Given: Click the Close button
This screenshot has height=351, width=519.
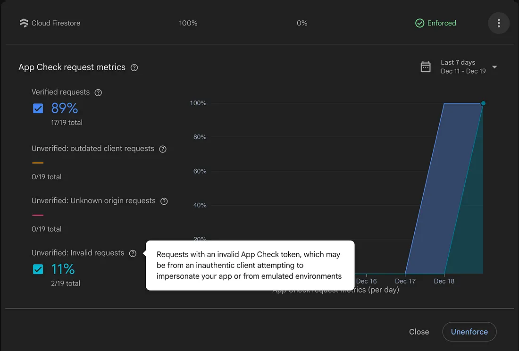Looking at the screenshot, I should click(x=419, y=332).
